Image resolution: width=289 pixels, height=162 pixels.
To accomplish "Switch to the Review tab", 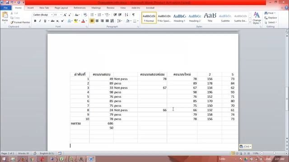I will tap(111, 8).
